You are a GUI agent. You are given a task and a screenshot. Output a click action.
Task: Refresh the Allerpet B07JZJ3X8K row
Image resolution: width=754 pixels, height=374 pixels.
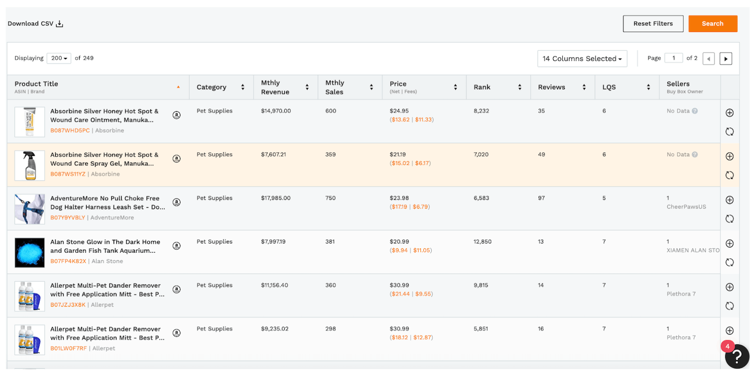click(729, 306)
